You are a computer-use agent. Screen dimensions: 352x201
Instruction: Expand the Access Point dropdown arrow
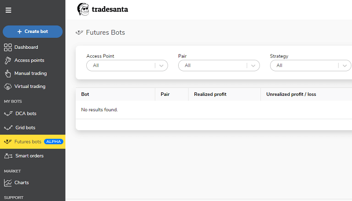[x=161, y=66]
